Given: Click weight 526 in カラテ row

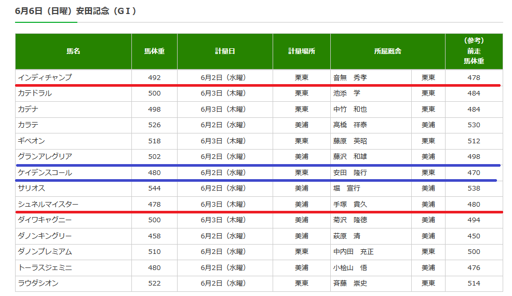Looking at the screenshot, I should [154, 125].
